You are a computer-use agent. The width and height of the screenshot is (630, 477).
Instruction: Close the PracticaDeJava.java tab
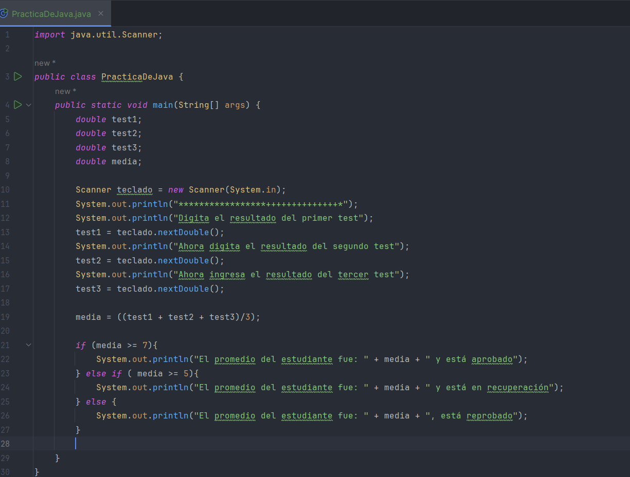(101, 14)
